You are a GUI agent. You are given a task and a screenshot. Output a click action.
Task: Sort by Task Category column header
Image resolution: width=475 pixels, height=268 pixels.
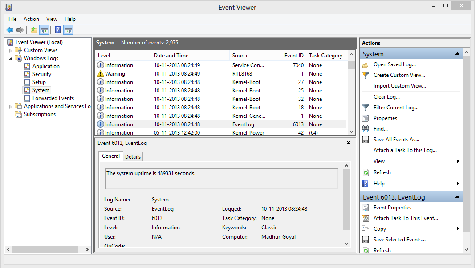pyautogui.click(x=326, y=56)
